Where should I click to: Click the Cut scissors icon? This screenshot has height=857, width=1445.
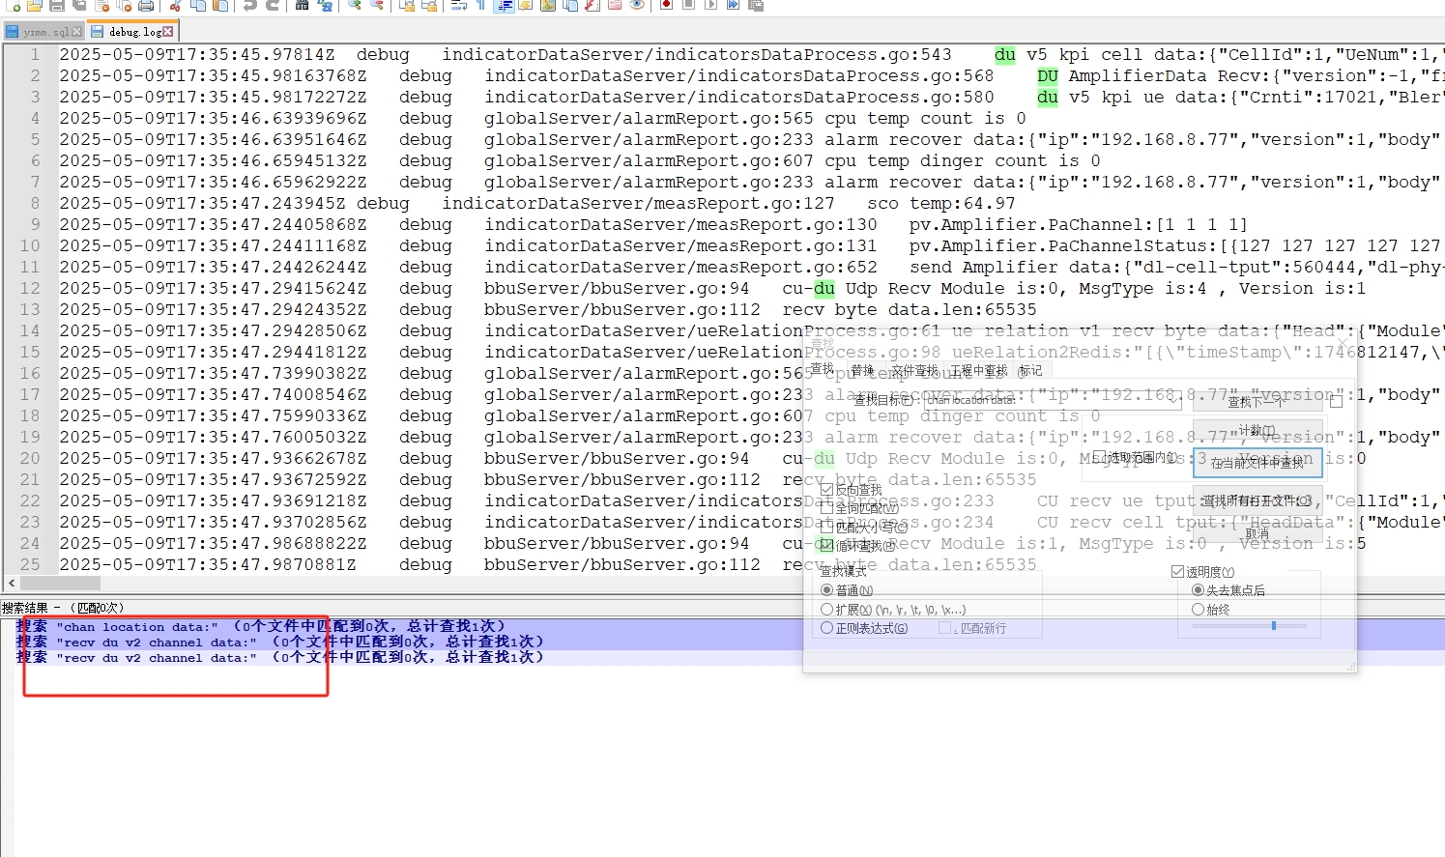[x=175, y=5]
